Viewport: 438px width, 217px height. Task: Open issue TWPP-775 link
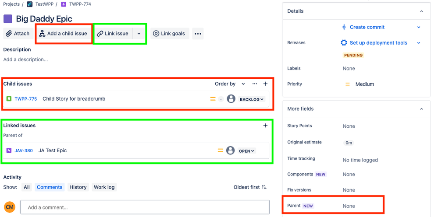pos(26,99)
